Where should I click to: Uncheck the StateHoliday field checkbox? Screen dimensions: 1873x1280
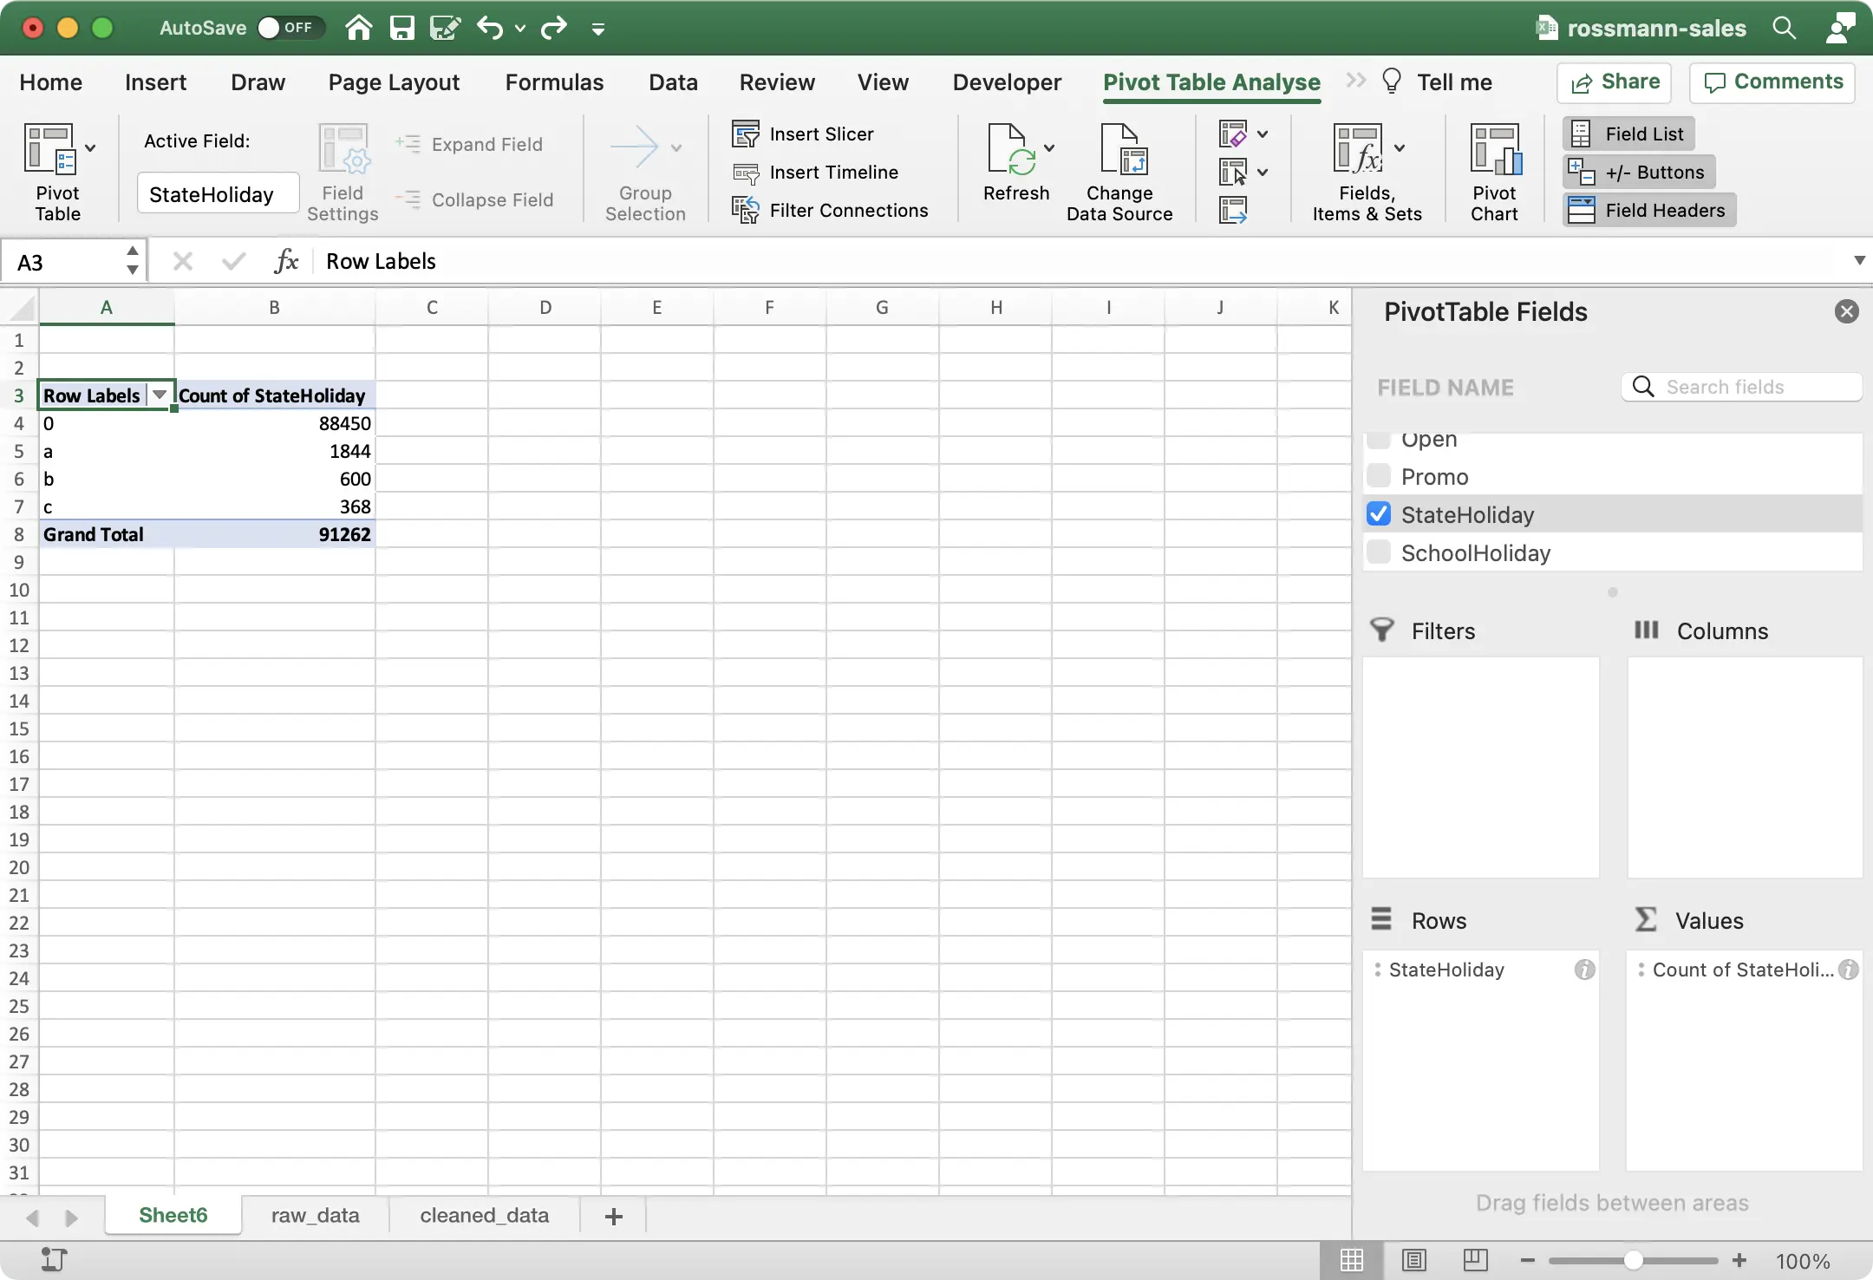[x=1379, y=514]
